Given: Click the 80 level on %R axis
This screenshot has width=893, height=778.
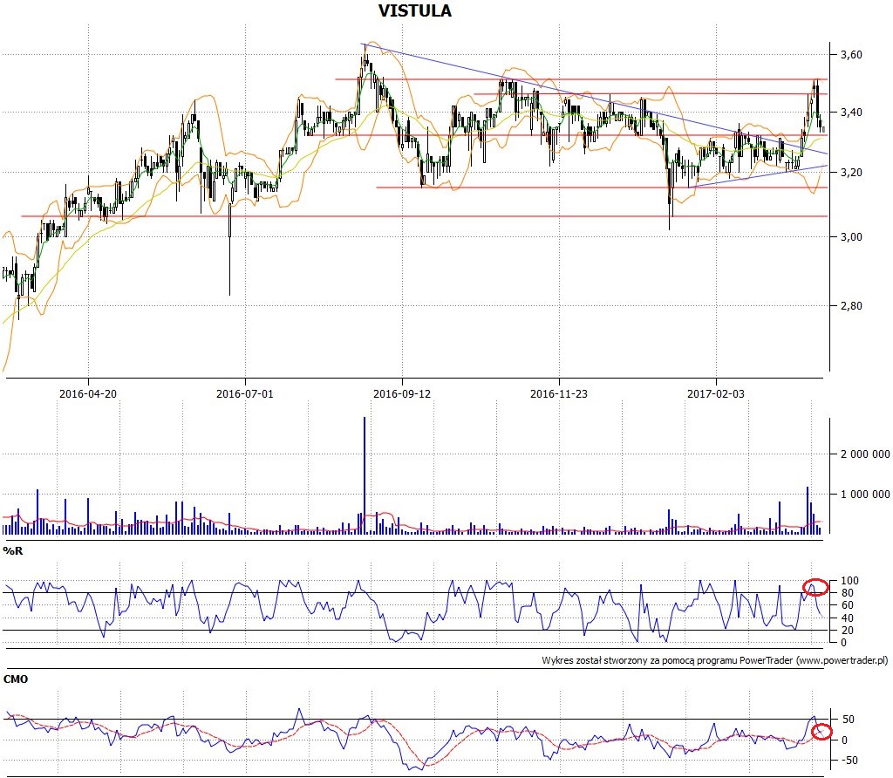Looking at the screenshot, I should pos(848,593).
